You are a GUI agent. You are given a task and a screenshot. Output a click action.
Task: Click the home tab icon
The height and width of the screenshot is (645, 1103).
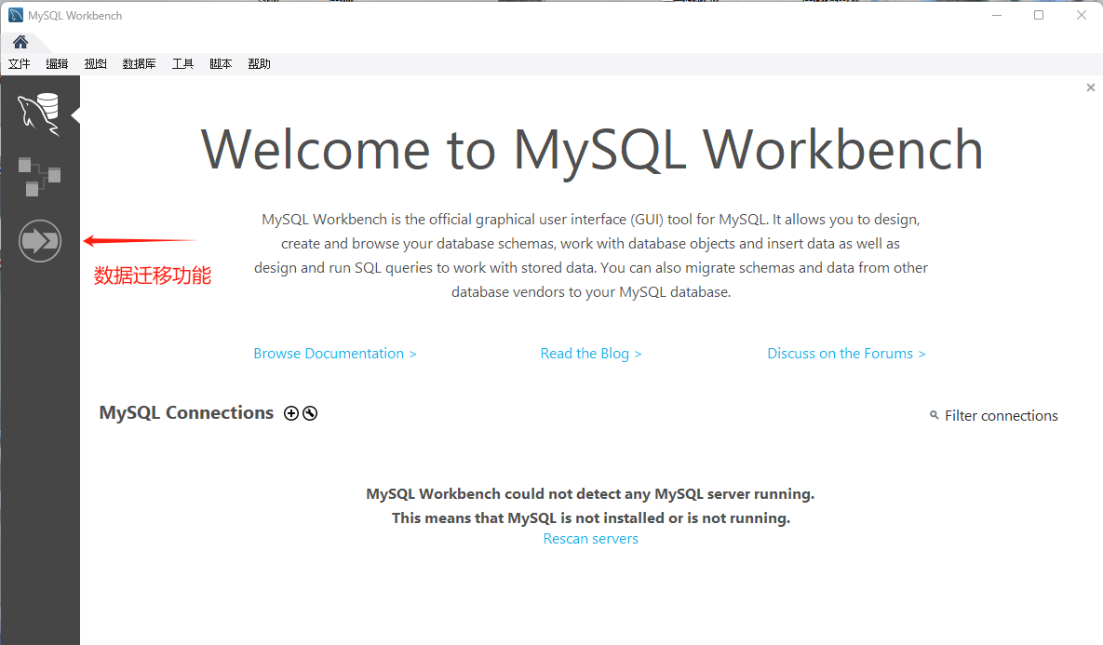point(20,42)
